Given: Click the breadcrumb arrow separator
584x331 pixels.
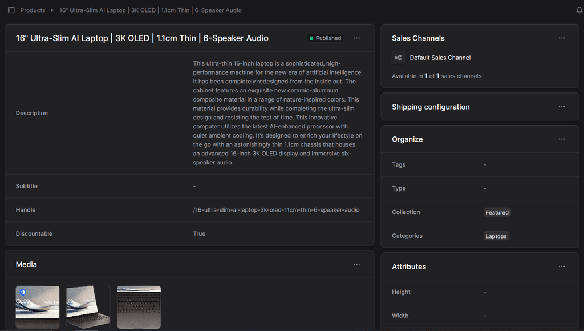Looking at the screenshot, I should coord(52,10).
